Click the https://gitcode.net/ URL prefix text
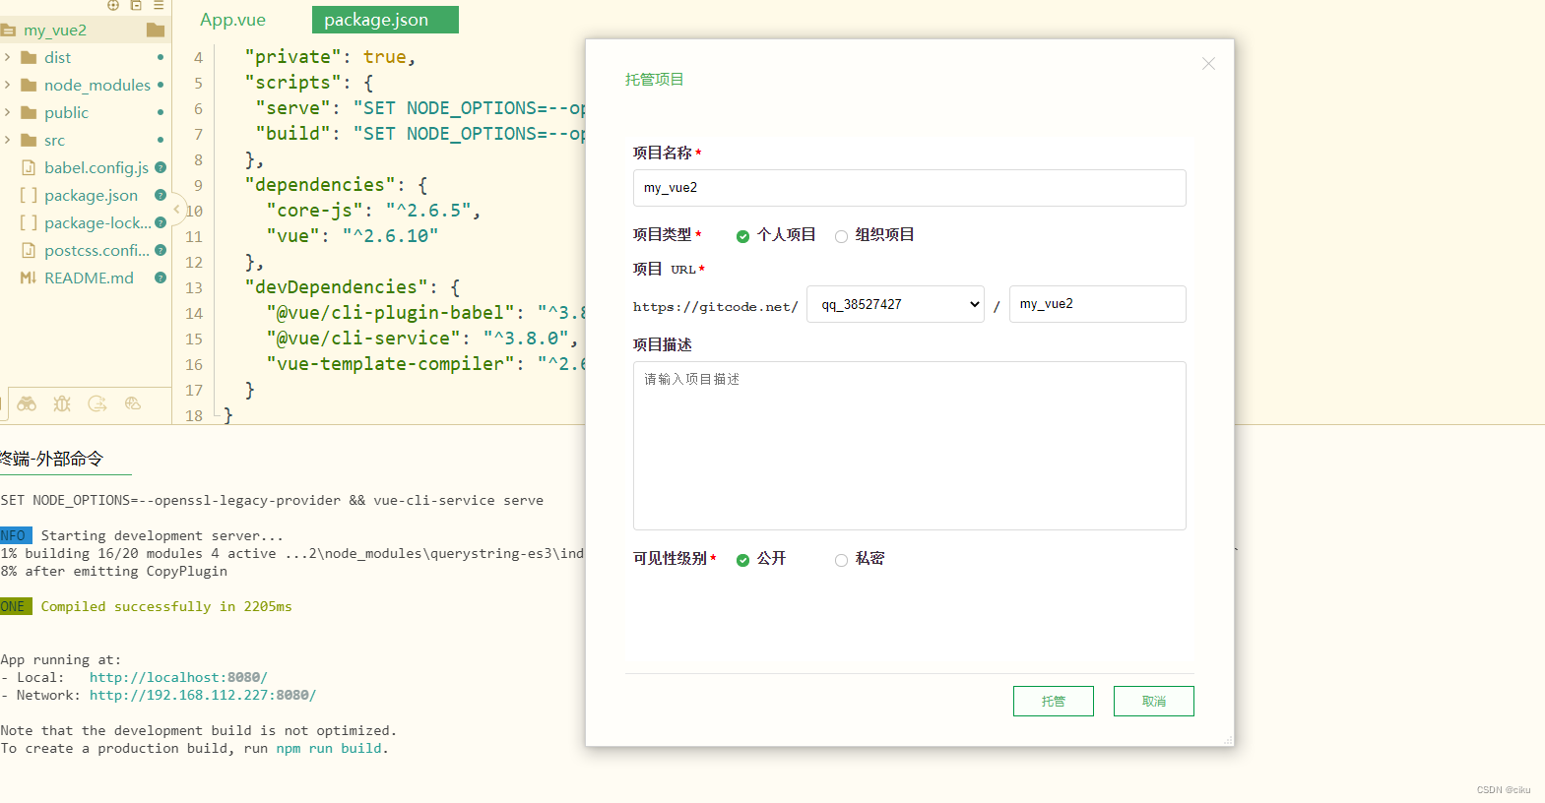 click(716, 306)
